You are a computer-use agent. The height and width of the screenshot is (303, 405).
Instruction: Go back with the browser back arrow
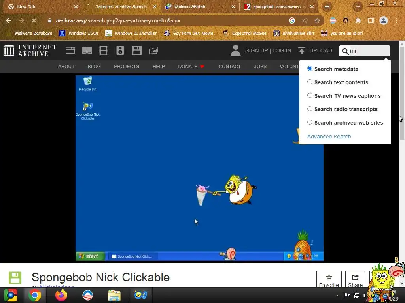tap(9, 21)
